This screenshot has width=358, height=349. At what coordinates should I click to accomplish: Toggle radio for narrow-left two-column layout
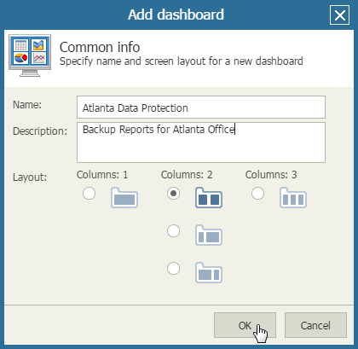[x=173, y=231]
